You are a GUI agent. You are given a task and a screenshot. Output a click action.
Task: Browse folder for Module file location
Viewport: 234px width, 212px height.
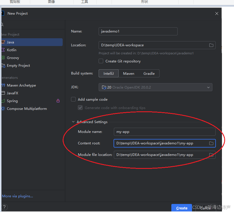(211, 155)
